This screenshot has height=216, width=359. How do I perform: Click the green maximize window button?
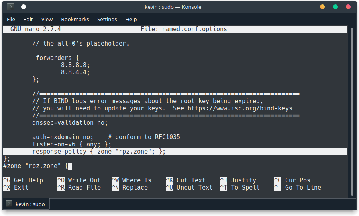pos(335,7)
